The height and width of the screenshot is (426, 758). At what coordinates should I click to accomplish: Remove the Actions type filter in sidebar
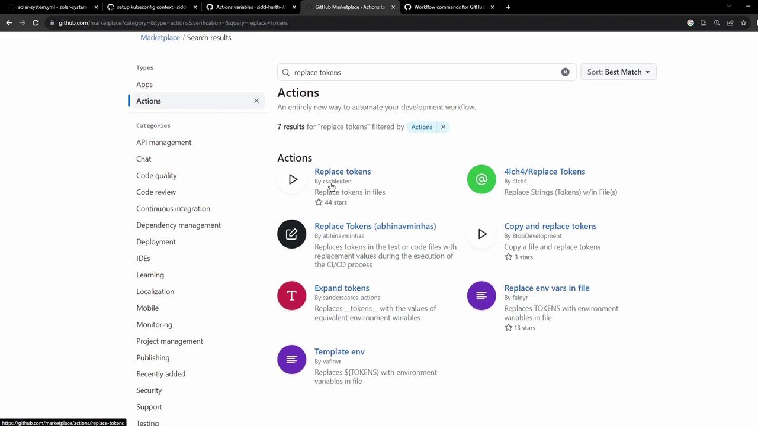point(256,101)
